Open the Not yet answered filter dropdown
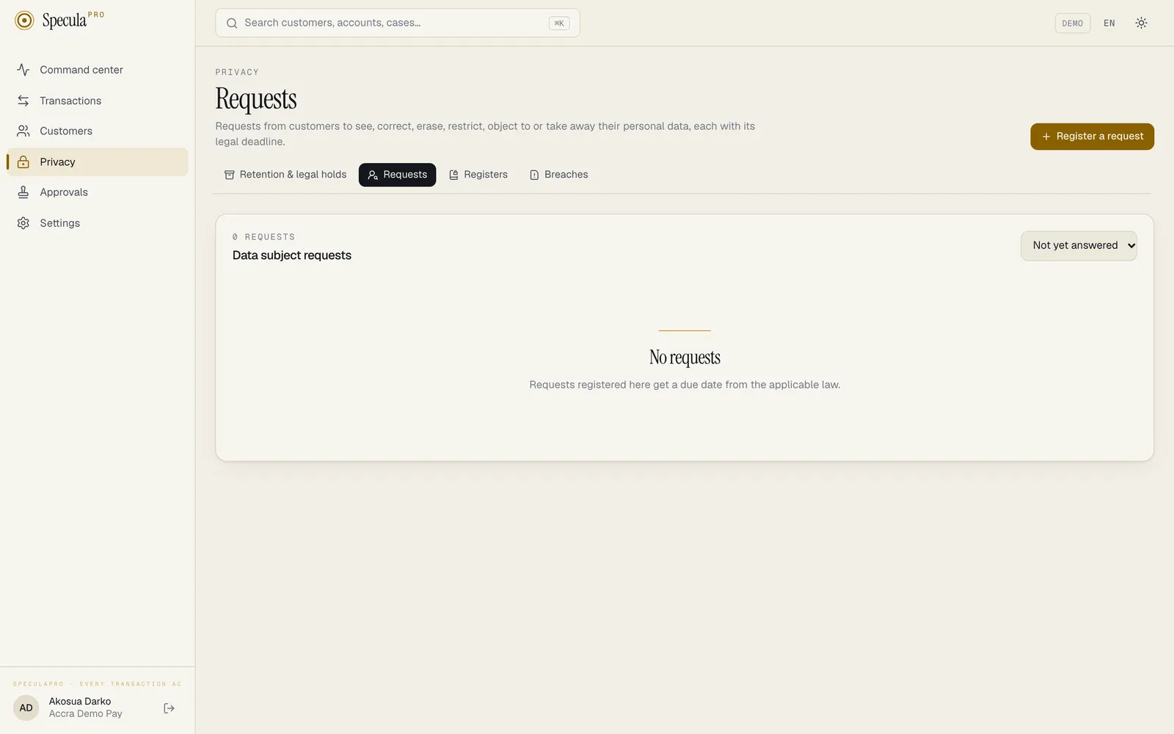The height and width of the screenshot is (734, 1174). tap(1079, 246)
